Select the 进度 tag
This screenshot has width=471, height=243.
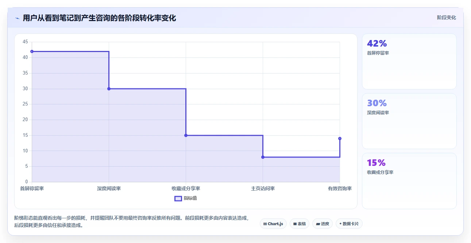click(323, 224)
